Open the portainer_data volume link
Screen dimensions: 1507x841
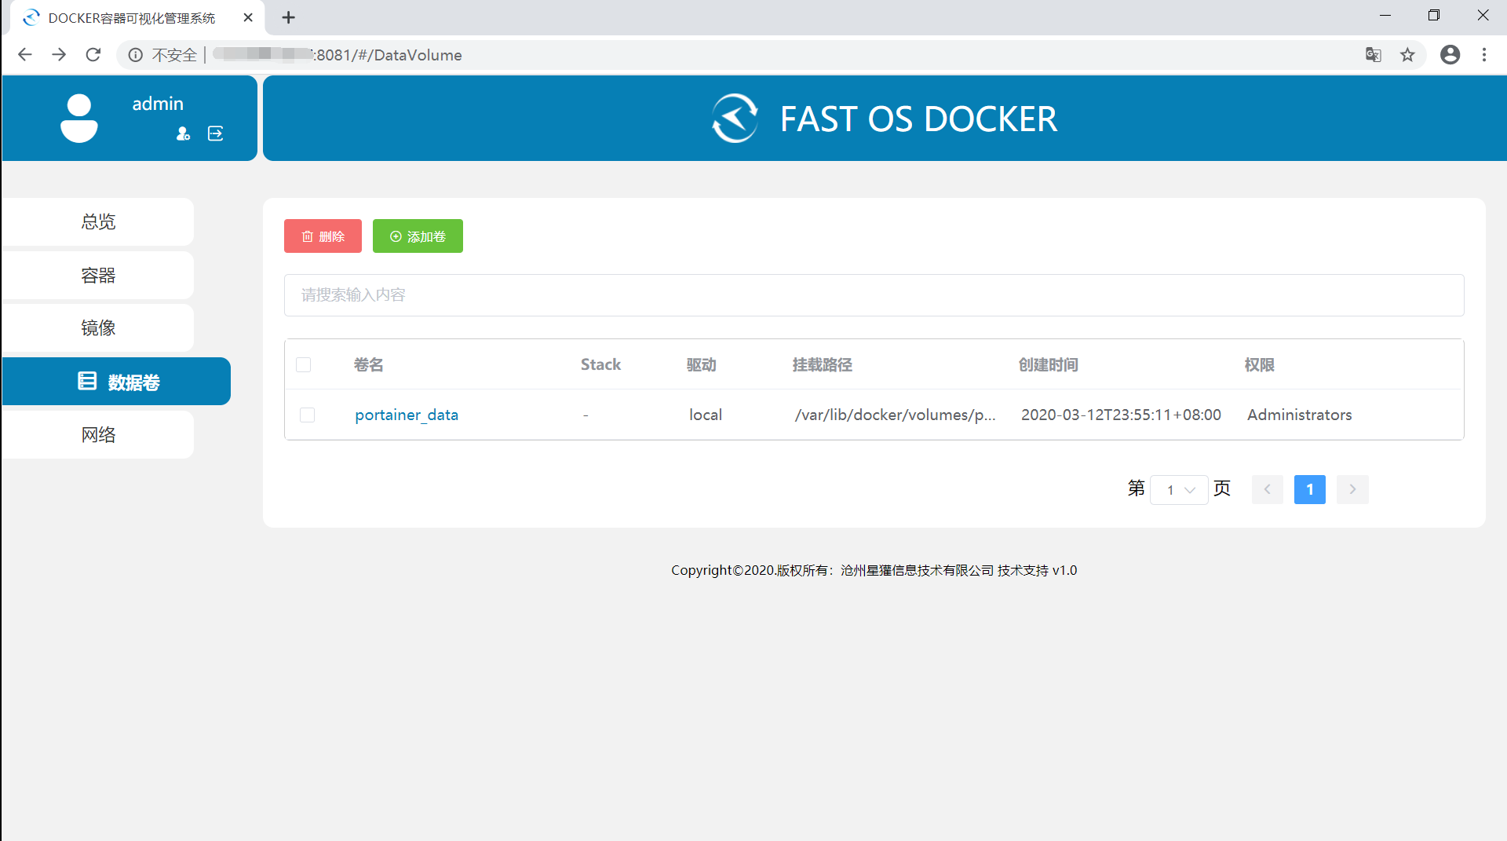click(406, 415)
